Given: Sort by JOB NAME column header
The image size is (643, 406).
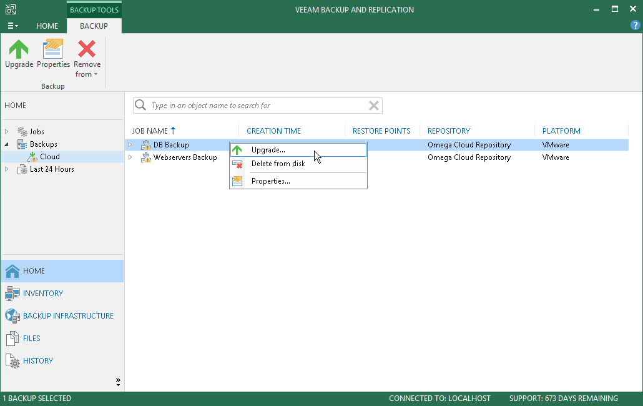Looking at the screenshot, I should coord(150,131).
